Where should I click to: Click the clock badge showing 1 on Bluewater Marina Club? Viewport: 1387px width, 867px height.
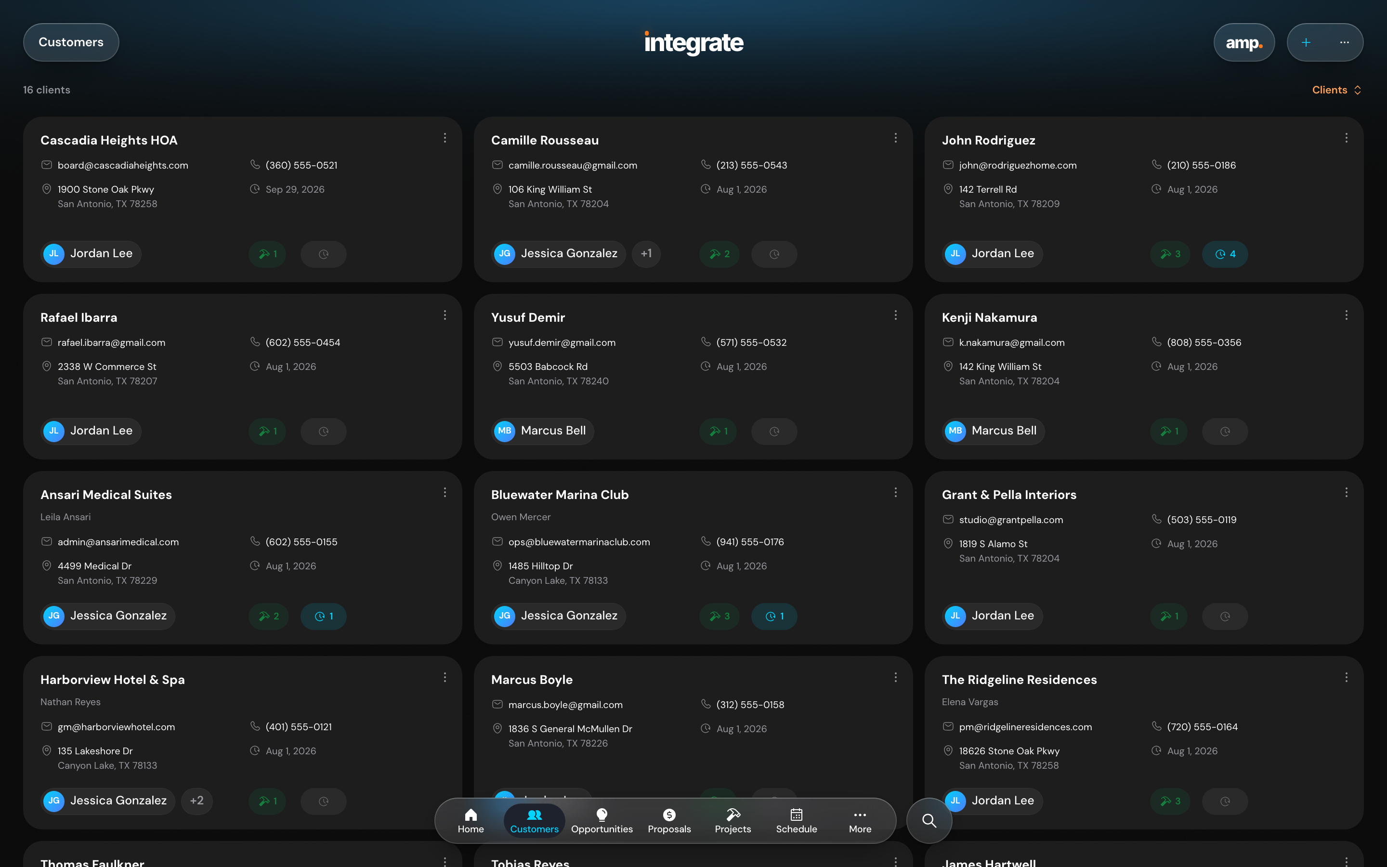point(774,617)
